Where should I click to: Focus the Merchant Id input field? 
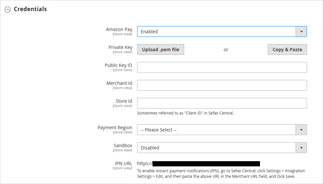222,85
